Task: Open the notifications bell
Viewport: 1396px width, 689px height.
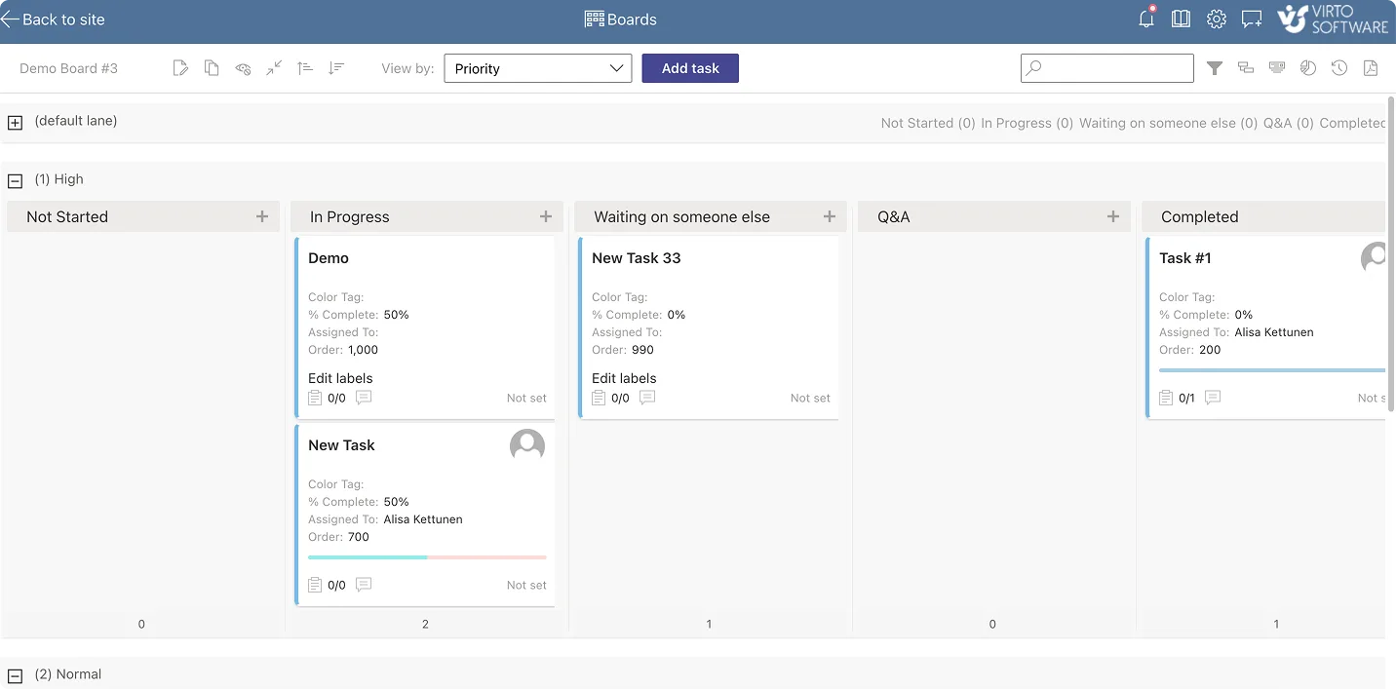Action: tap(1146, 19)
